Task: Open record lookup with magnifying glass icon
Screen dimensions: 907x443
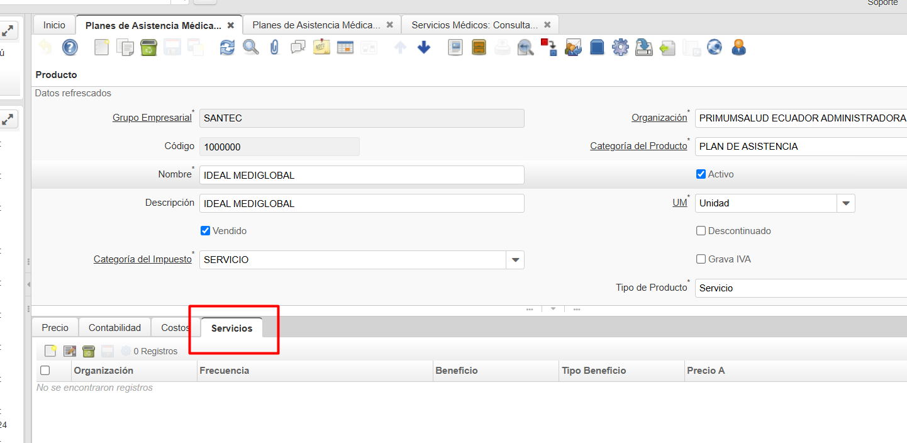Action: [251, 47]
